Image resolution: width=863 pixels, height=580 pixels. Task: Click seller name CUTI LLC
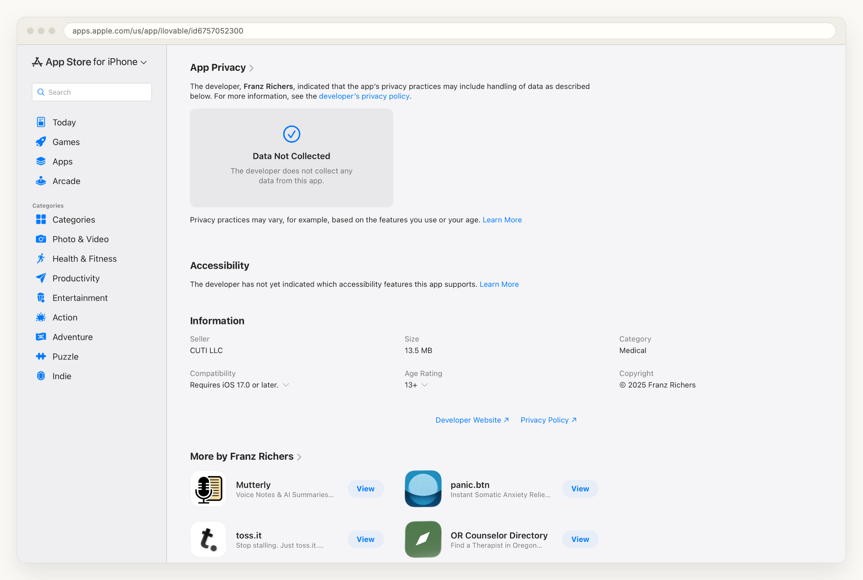click(206, 350)
